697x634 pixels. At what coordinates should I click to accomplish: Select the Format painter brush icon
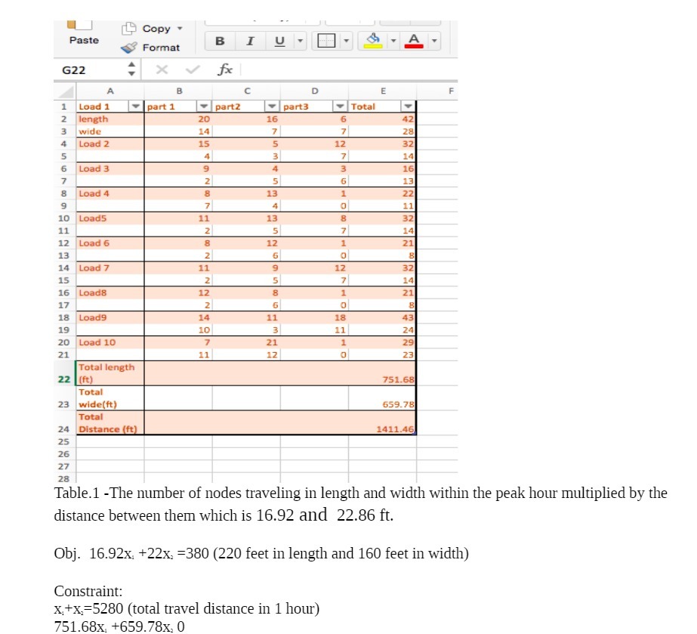tap(129, 47)
